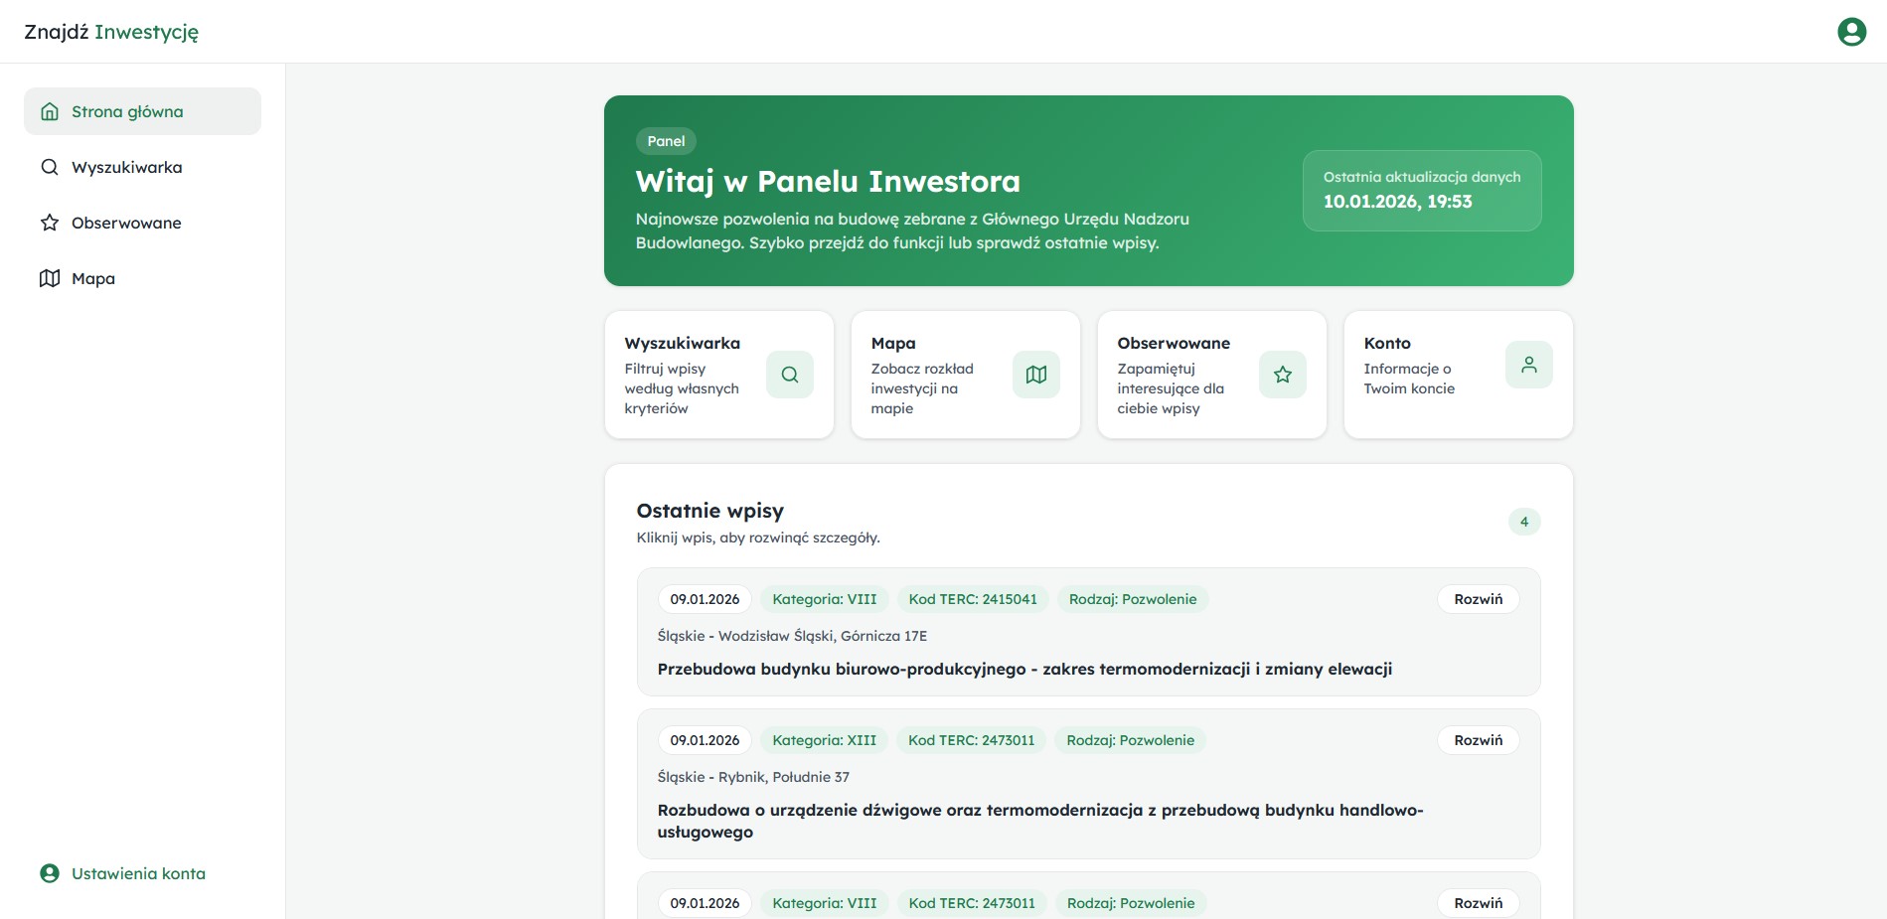Click Kategoria: VIII tag in Wodzisław entry

(825, 599)
